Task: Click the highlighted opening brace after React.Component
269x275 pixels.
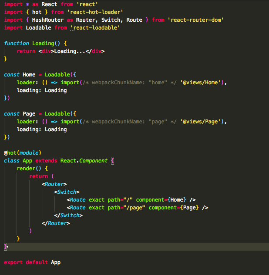Action: pyautogui.click(x=112, y=161)
